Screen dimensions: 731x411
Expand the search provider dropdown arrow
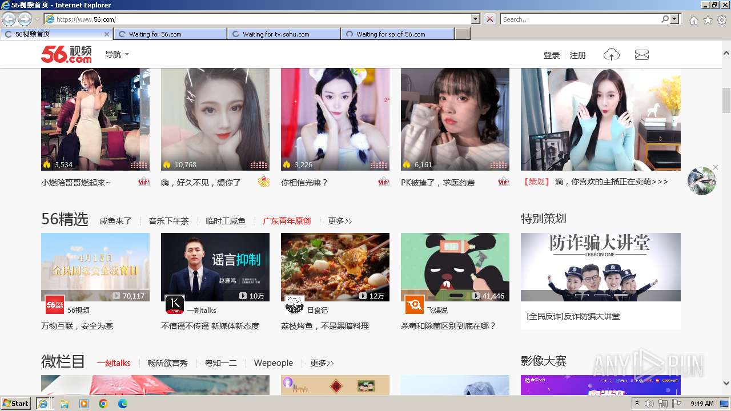[675, 19]
